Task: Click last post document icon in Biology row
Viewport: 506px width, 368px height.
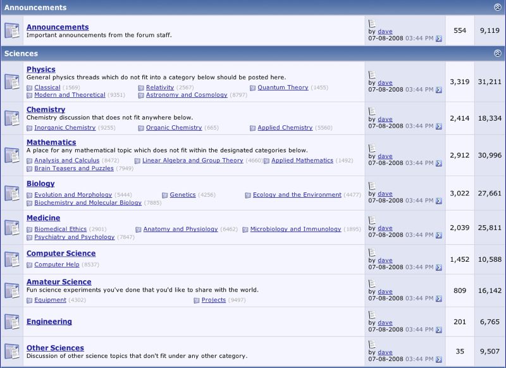Action: [373, 185]
